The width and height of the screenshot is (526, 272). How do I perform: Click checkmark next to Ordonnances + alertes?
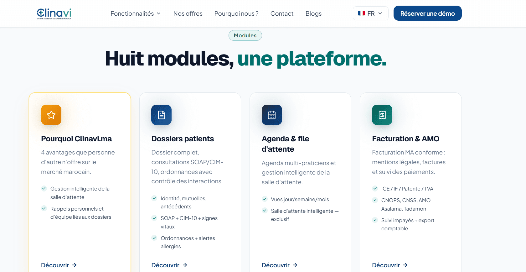(x=154, y=238)
